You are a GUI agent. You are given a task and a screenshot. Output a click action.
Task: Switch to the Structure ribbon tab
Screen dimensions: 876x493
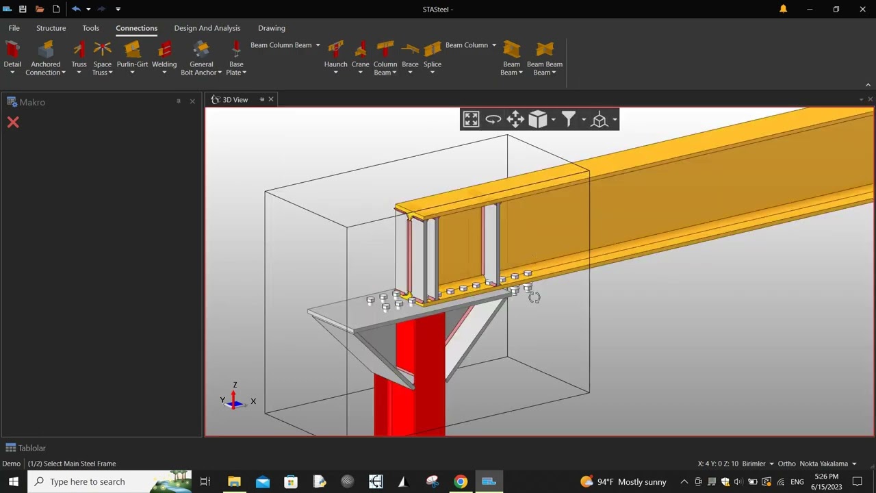coord(51,28)
